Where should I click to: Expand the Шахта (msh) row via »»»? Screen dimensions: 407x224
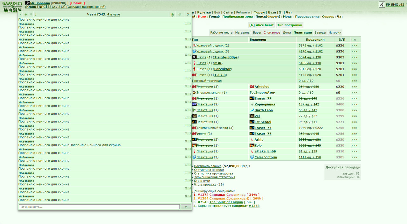point(354,63)
